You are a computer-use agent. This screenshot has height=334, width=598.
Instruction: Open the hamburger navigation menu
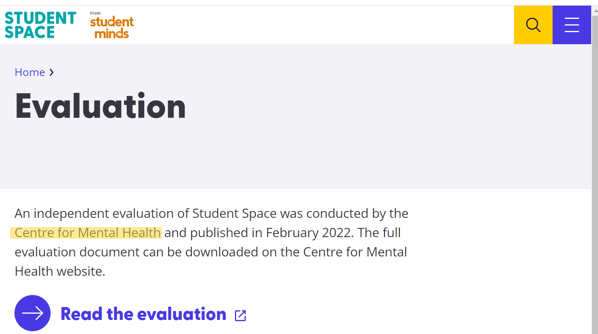tap(571, 25)
